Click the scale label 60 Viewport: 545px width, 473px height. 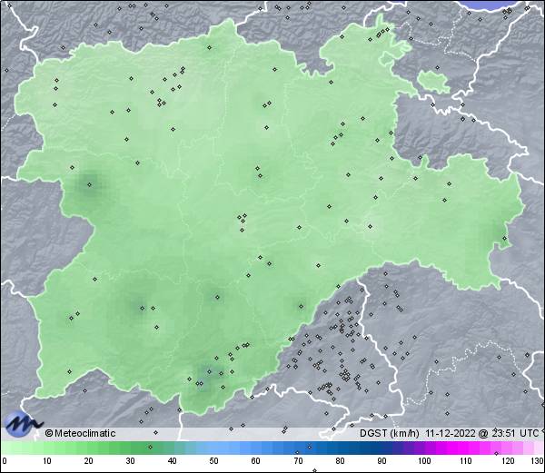[256, 461]
